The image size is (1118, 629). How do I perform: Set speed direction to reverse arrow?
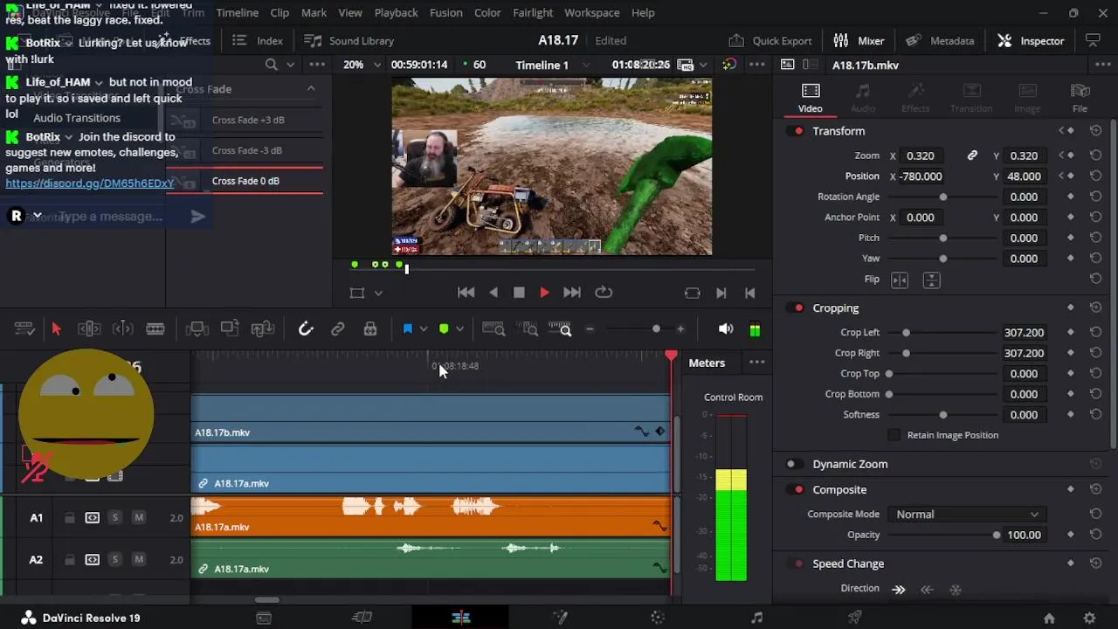coord(927,589)
